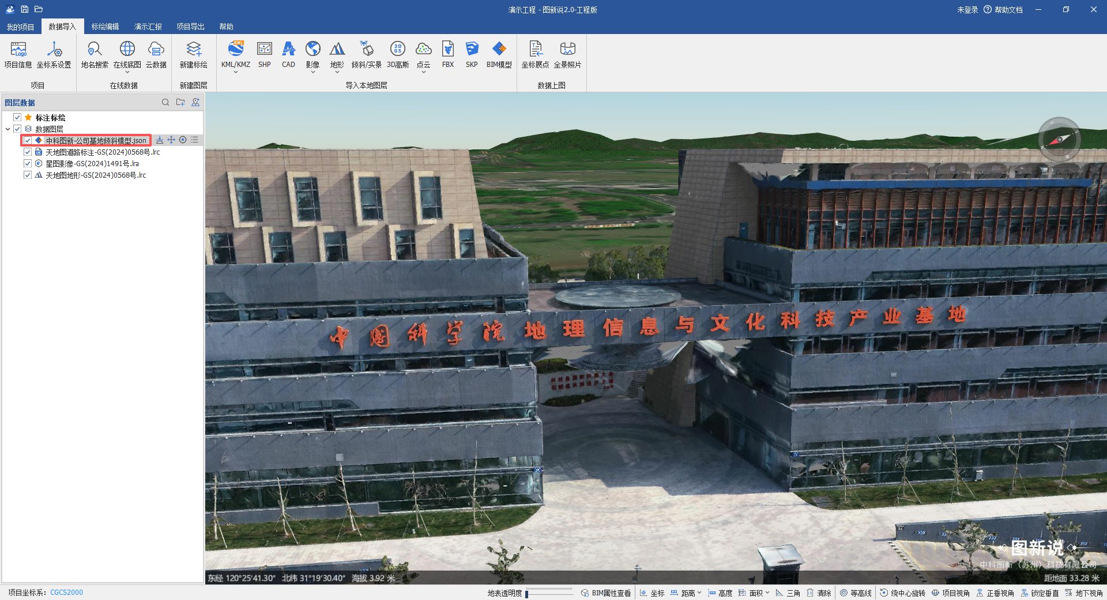Search layers using the 图层数据 magnifier icon
Screen dimensions: 1107x600
coord(165,102)
